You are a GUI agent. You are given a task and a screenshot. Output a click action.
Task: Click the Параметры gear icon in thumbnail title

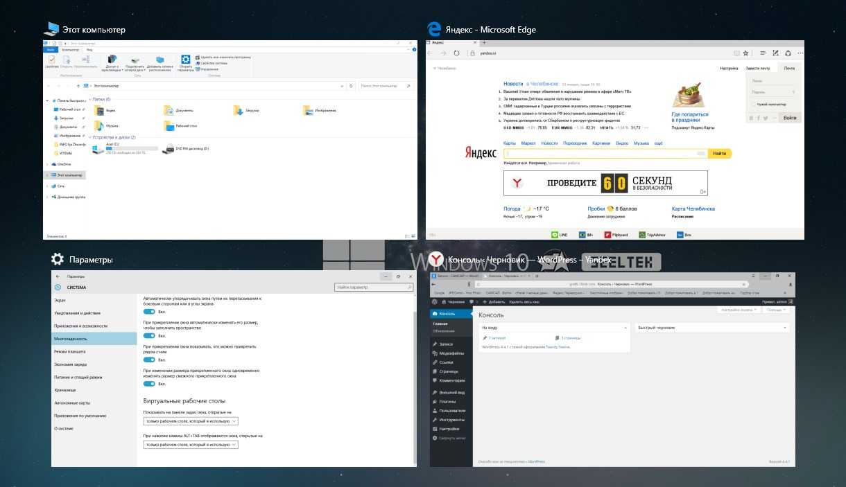(x=58, y=260)
